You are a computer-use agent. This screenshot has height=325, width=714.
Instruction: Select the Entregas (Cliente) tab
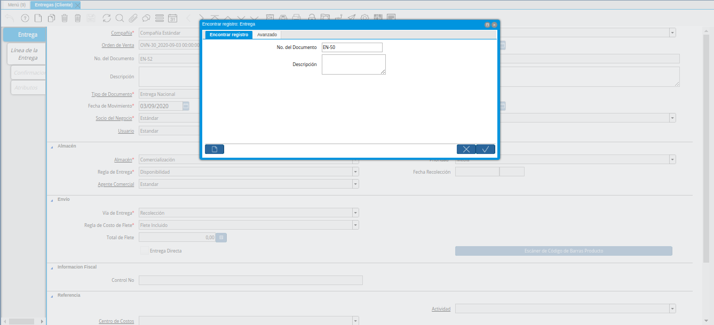(53, 5)
